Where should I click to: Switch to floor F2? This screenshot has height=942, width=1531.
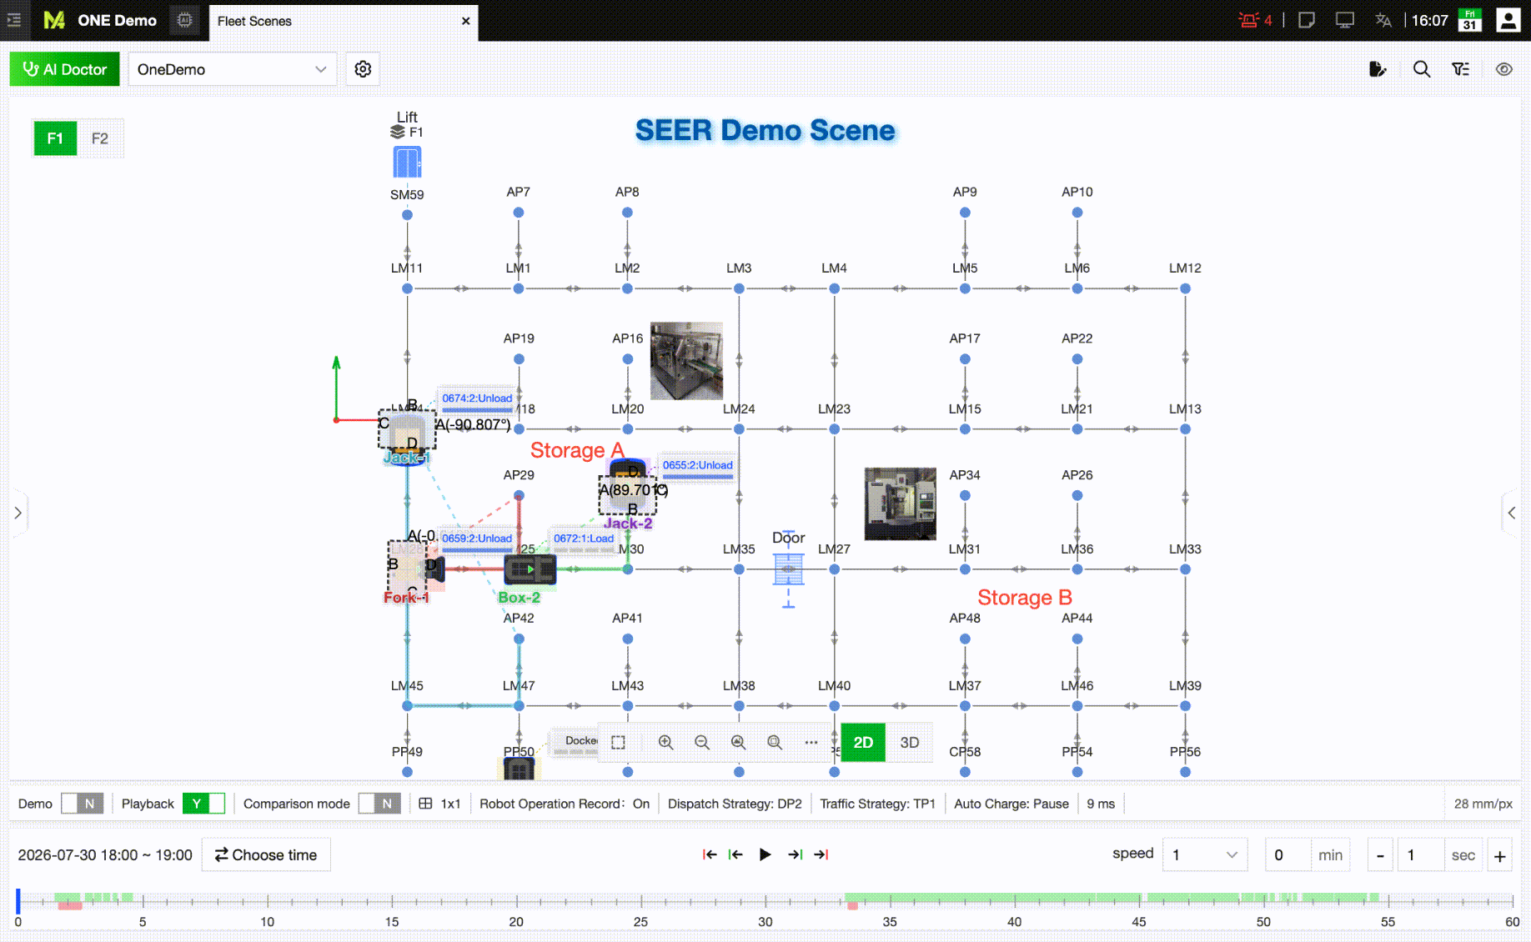(100, 138)
